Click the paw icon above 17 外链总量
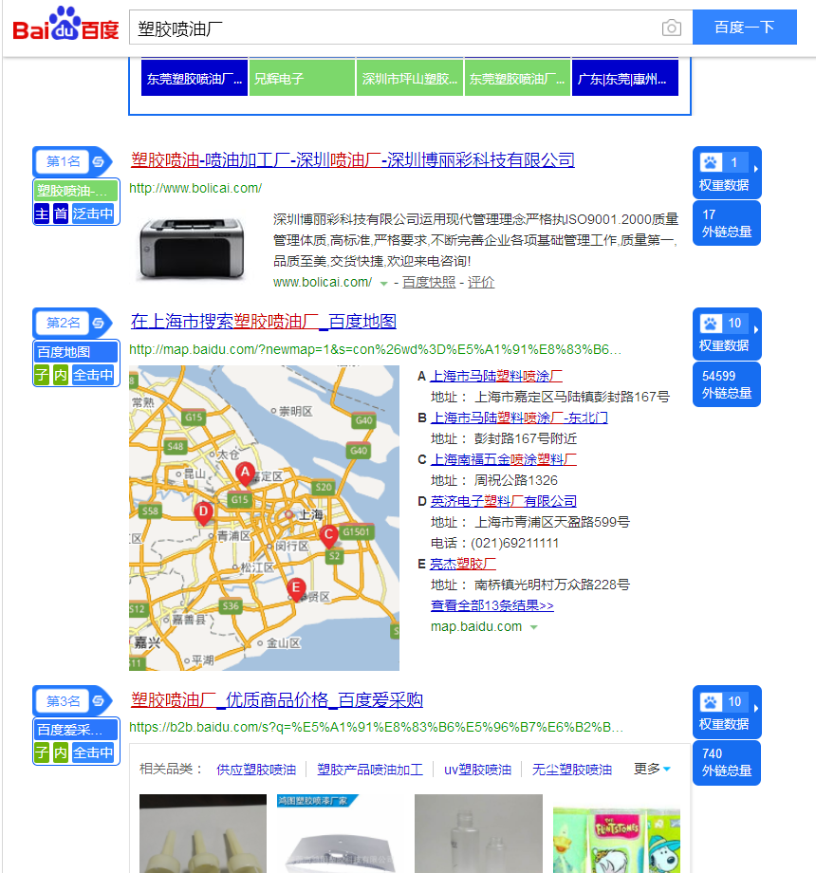Screen dimensions: 816x873 pyautogui.click(x=711, y=162)
